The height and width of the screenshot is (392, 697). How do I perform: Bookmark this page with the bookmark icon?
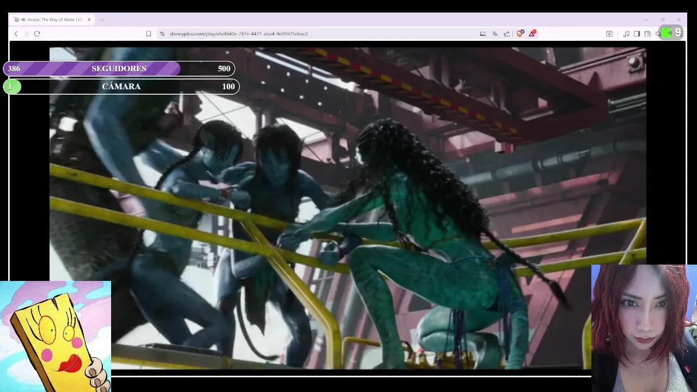tap(148, 34)
